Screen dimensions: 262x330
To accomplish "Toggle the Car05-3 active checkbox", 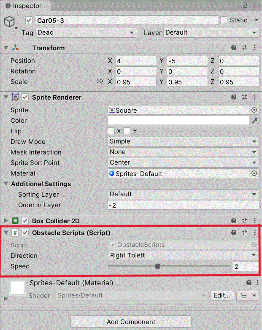I will pyautogui.click(x=29, y=20).
